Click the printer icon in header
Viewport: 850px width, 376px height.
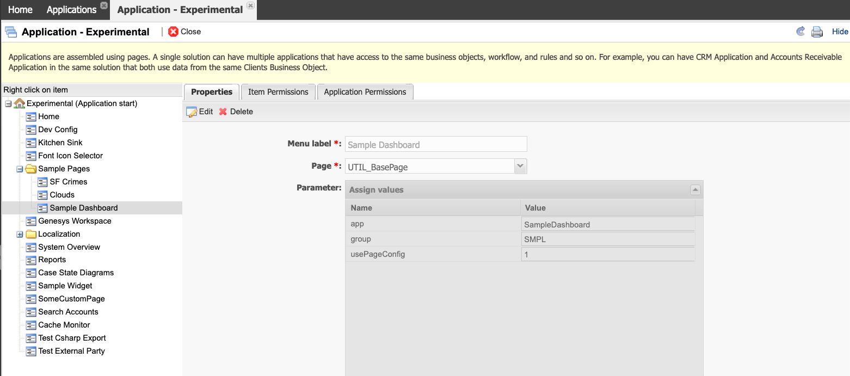pyautogui.click(x=817, y=32)
